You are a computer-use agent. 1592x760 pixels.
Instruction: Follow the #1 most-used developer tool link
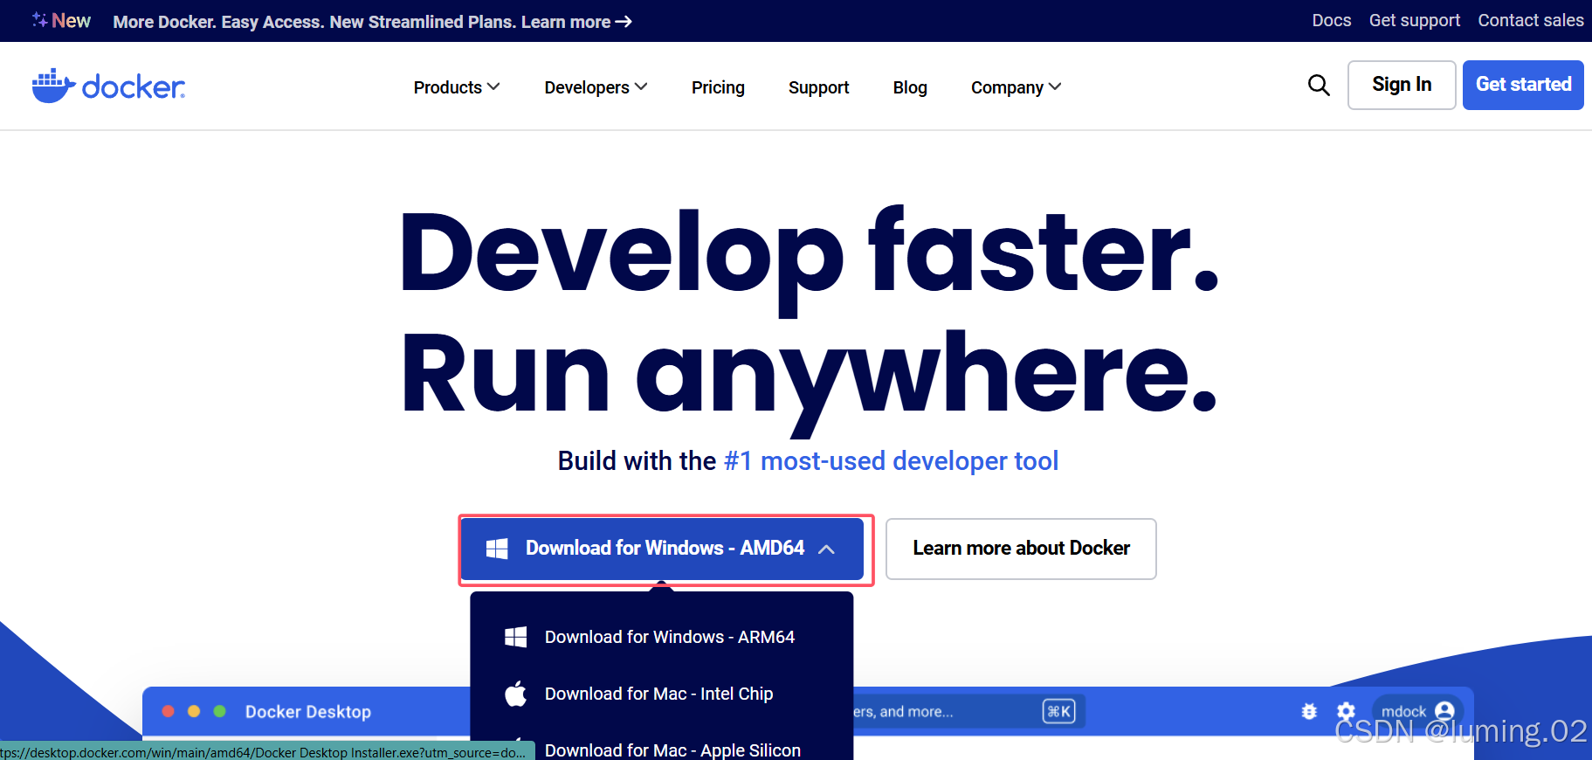892,460
